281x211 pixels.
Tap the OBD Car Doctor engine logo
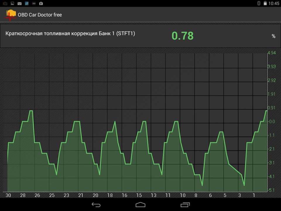tap(10, 15)
